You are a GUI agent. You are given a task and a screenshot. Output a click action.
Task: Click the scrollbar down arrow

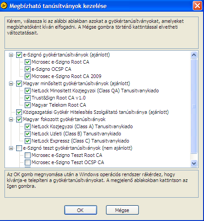194,163
